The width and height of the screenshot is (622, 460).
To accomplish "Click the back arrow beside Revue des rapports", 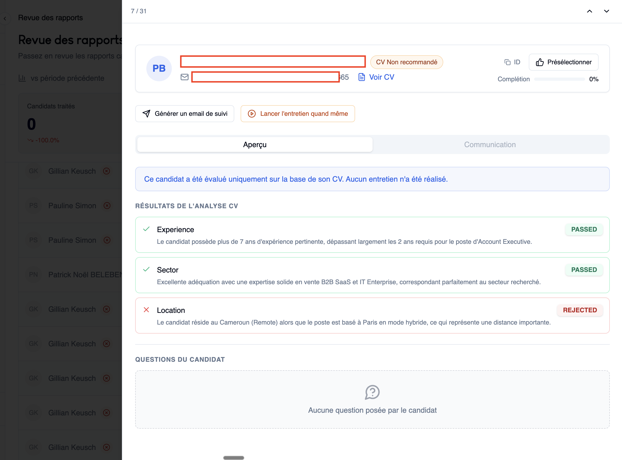I will pyautogui.click(x=5, y=18).
